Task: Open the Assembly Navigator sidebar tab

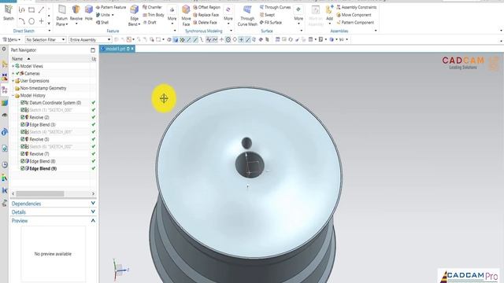Action: (x=5, y=64)
